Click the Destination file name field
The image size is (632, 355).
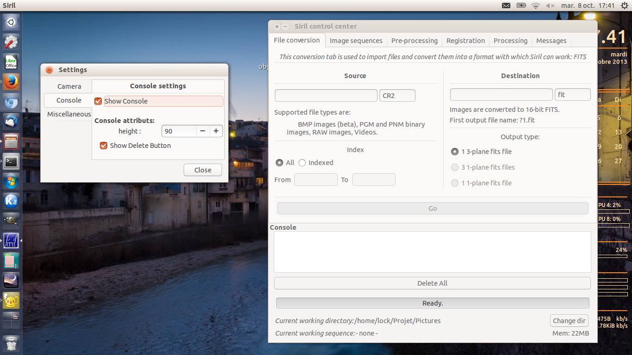coord(502,94)
